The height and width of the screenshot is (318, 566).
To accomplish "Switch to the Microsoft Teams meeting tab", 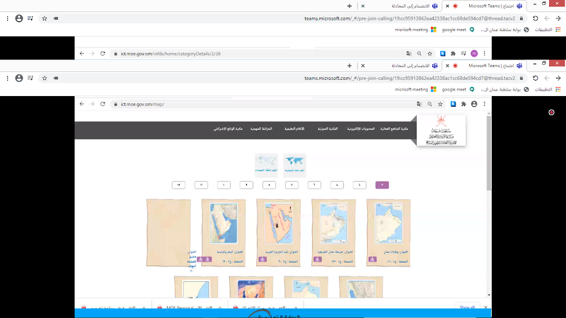I will pyautogui.click(x=487, y=6).
